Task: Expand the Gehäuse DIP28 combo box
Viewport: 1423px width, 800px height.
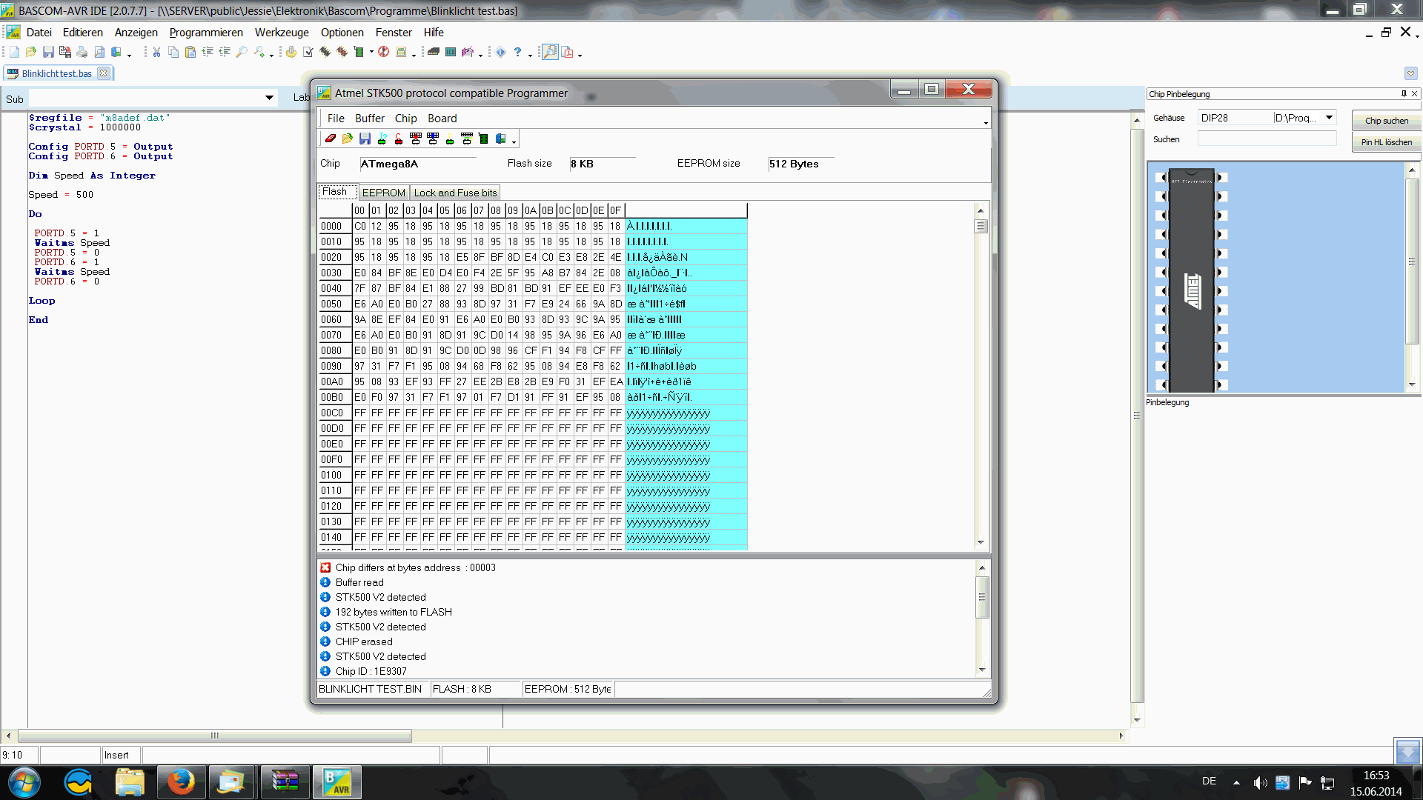Action: click(1329, 118)
